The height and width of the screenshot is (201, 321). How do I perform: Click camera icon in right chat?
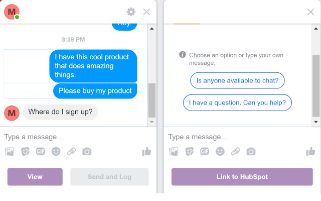(251, 151)
